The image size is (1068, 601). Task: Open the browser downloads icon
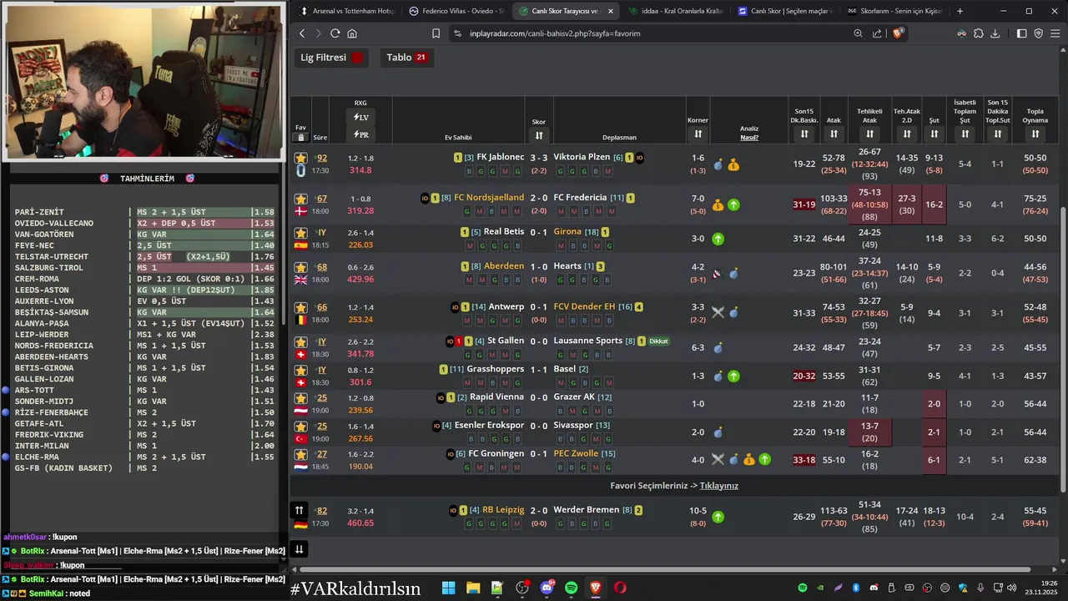tap(995, 33)
